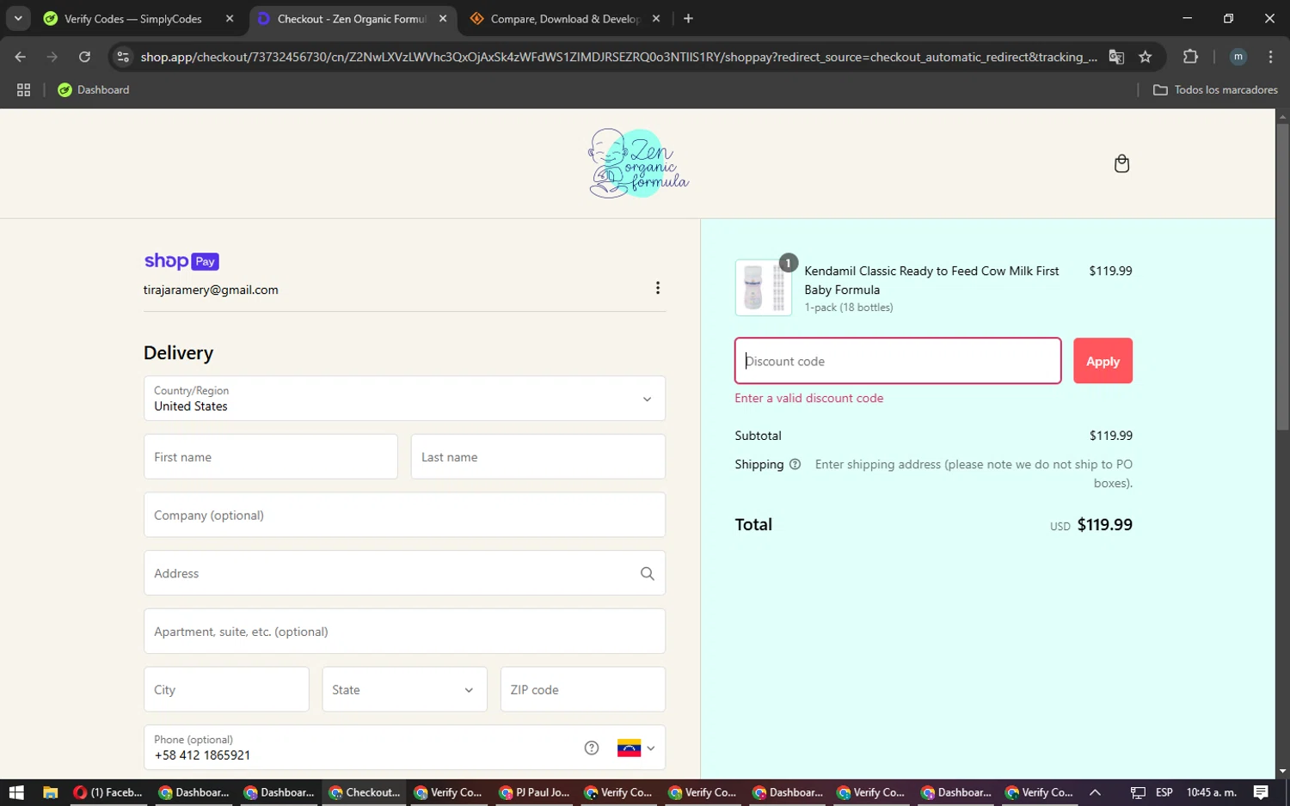This screenshot has height=806, width=1290.
Task: Expand the Country/Region dropdown
Action: point(404,399)
